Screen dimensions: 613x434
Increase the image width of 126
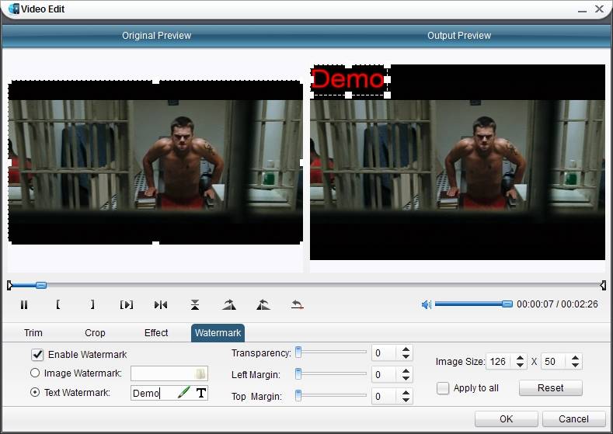pos(520,358)
